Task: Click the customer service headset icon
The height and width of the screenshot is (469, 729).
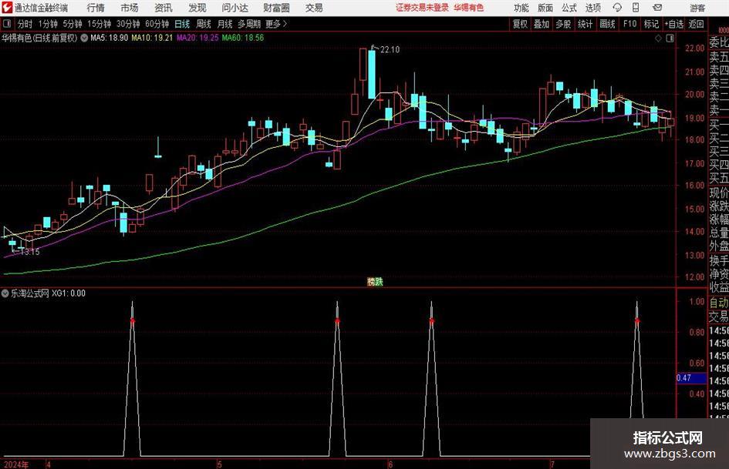Action: click(x=617, y=8)
